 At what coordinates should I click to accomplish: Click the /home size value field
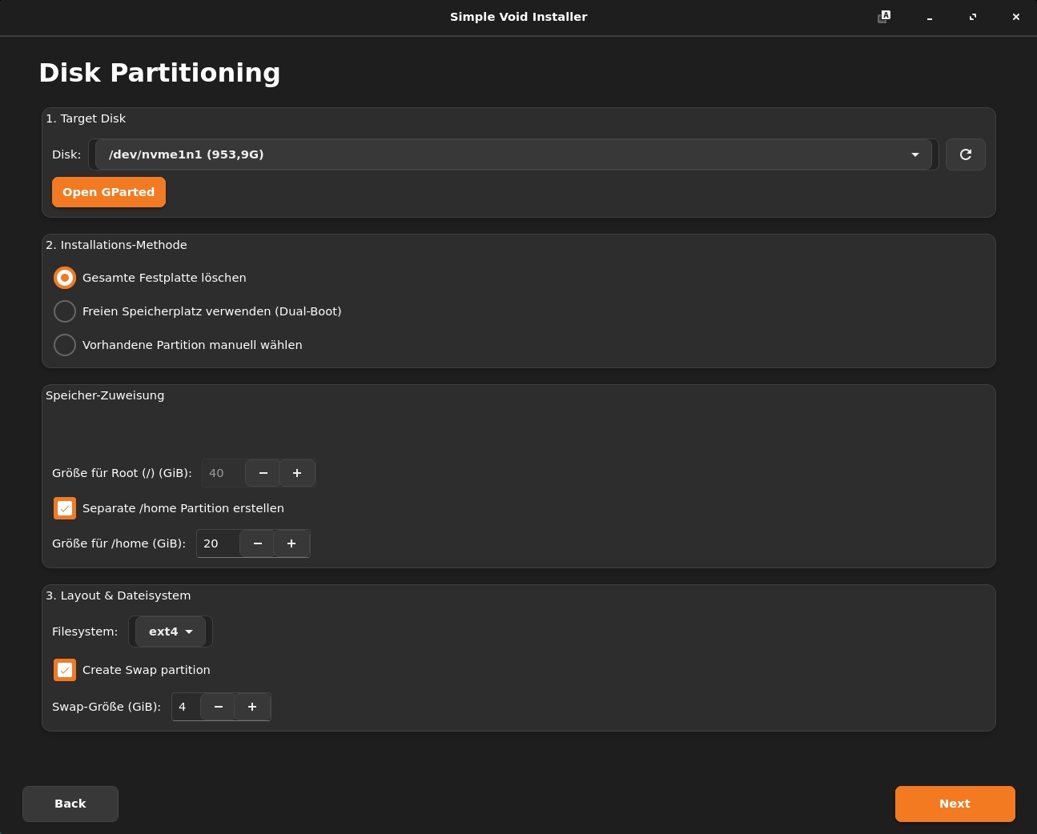click(x=217, y=543)
